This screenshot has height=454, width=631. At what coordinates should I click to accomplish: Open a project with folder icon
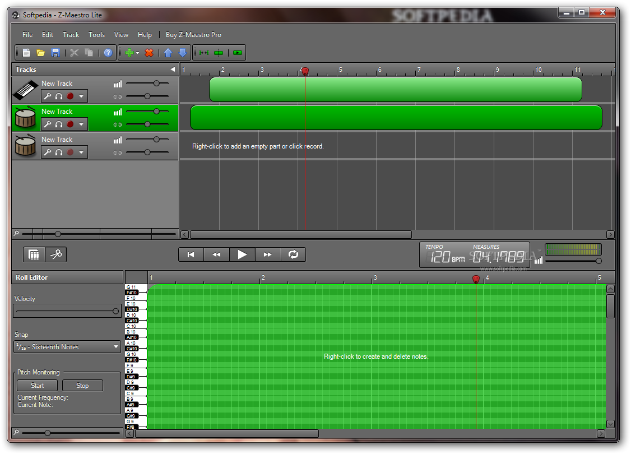[41, 53]
